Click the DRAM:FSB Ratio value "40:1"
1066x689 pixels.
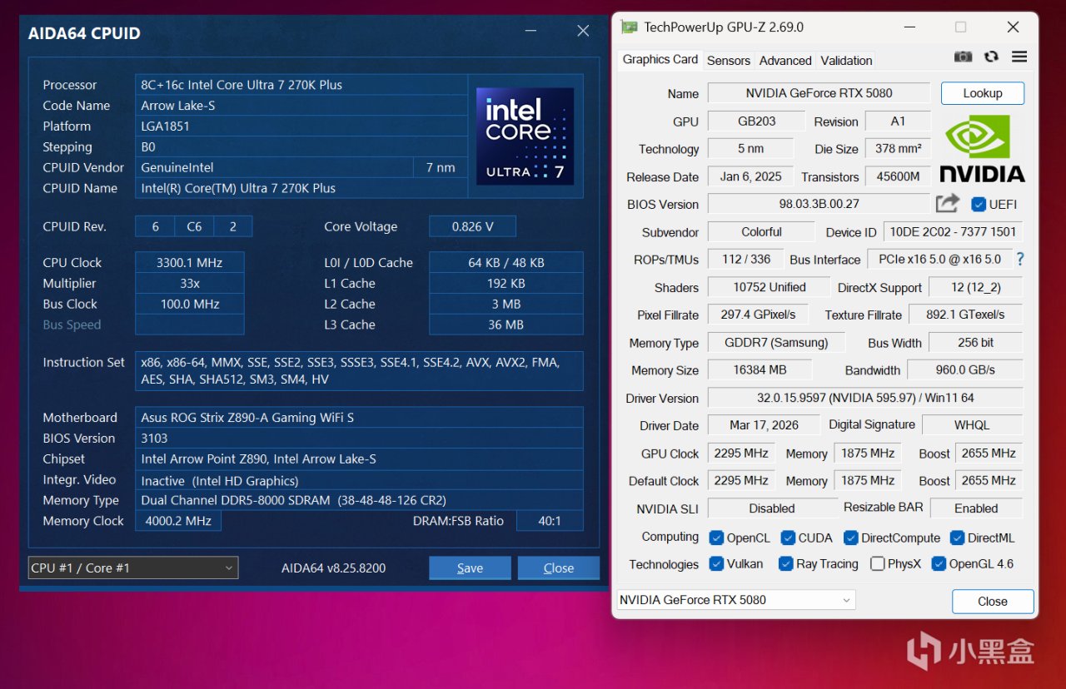(x=550, y=521)
